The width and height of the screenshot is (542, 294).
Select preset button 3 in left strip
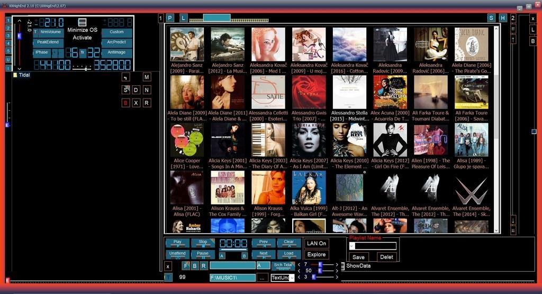click(x=8, y=35)
